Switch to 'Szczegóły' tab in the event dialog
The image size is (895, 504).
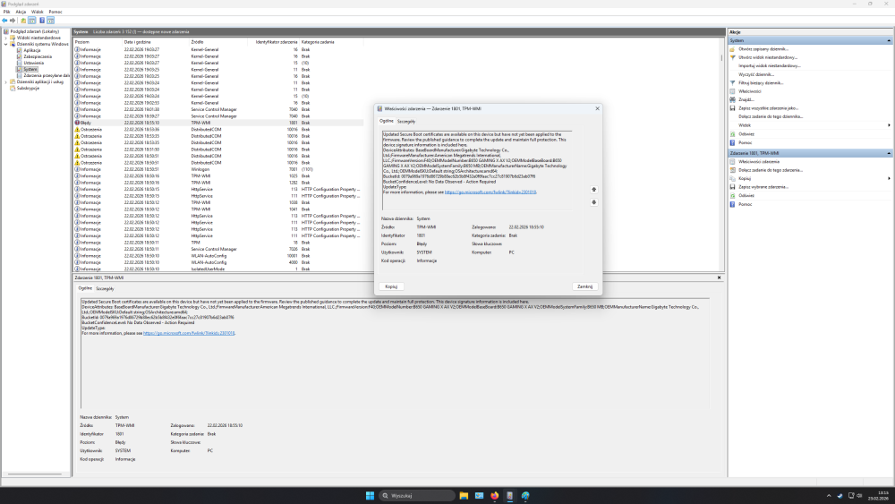click(x=406, y=120)
